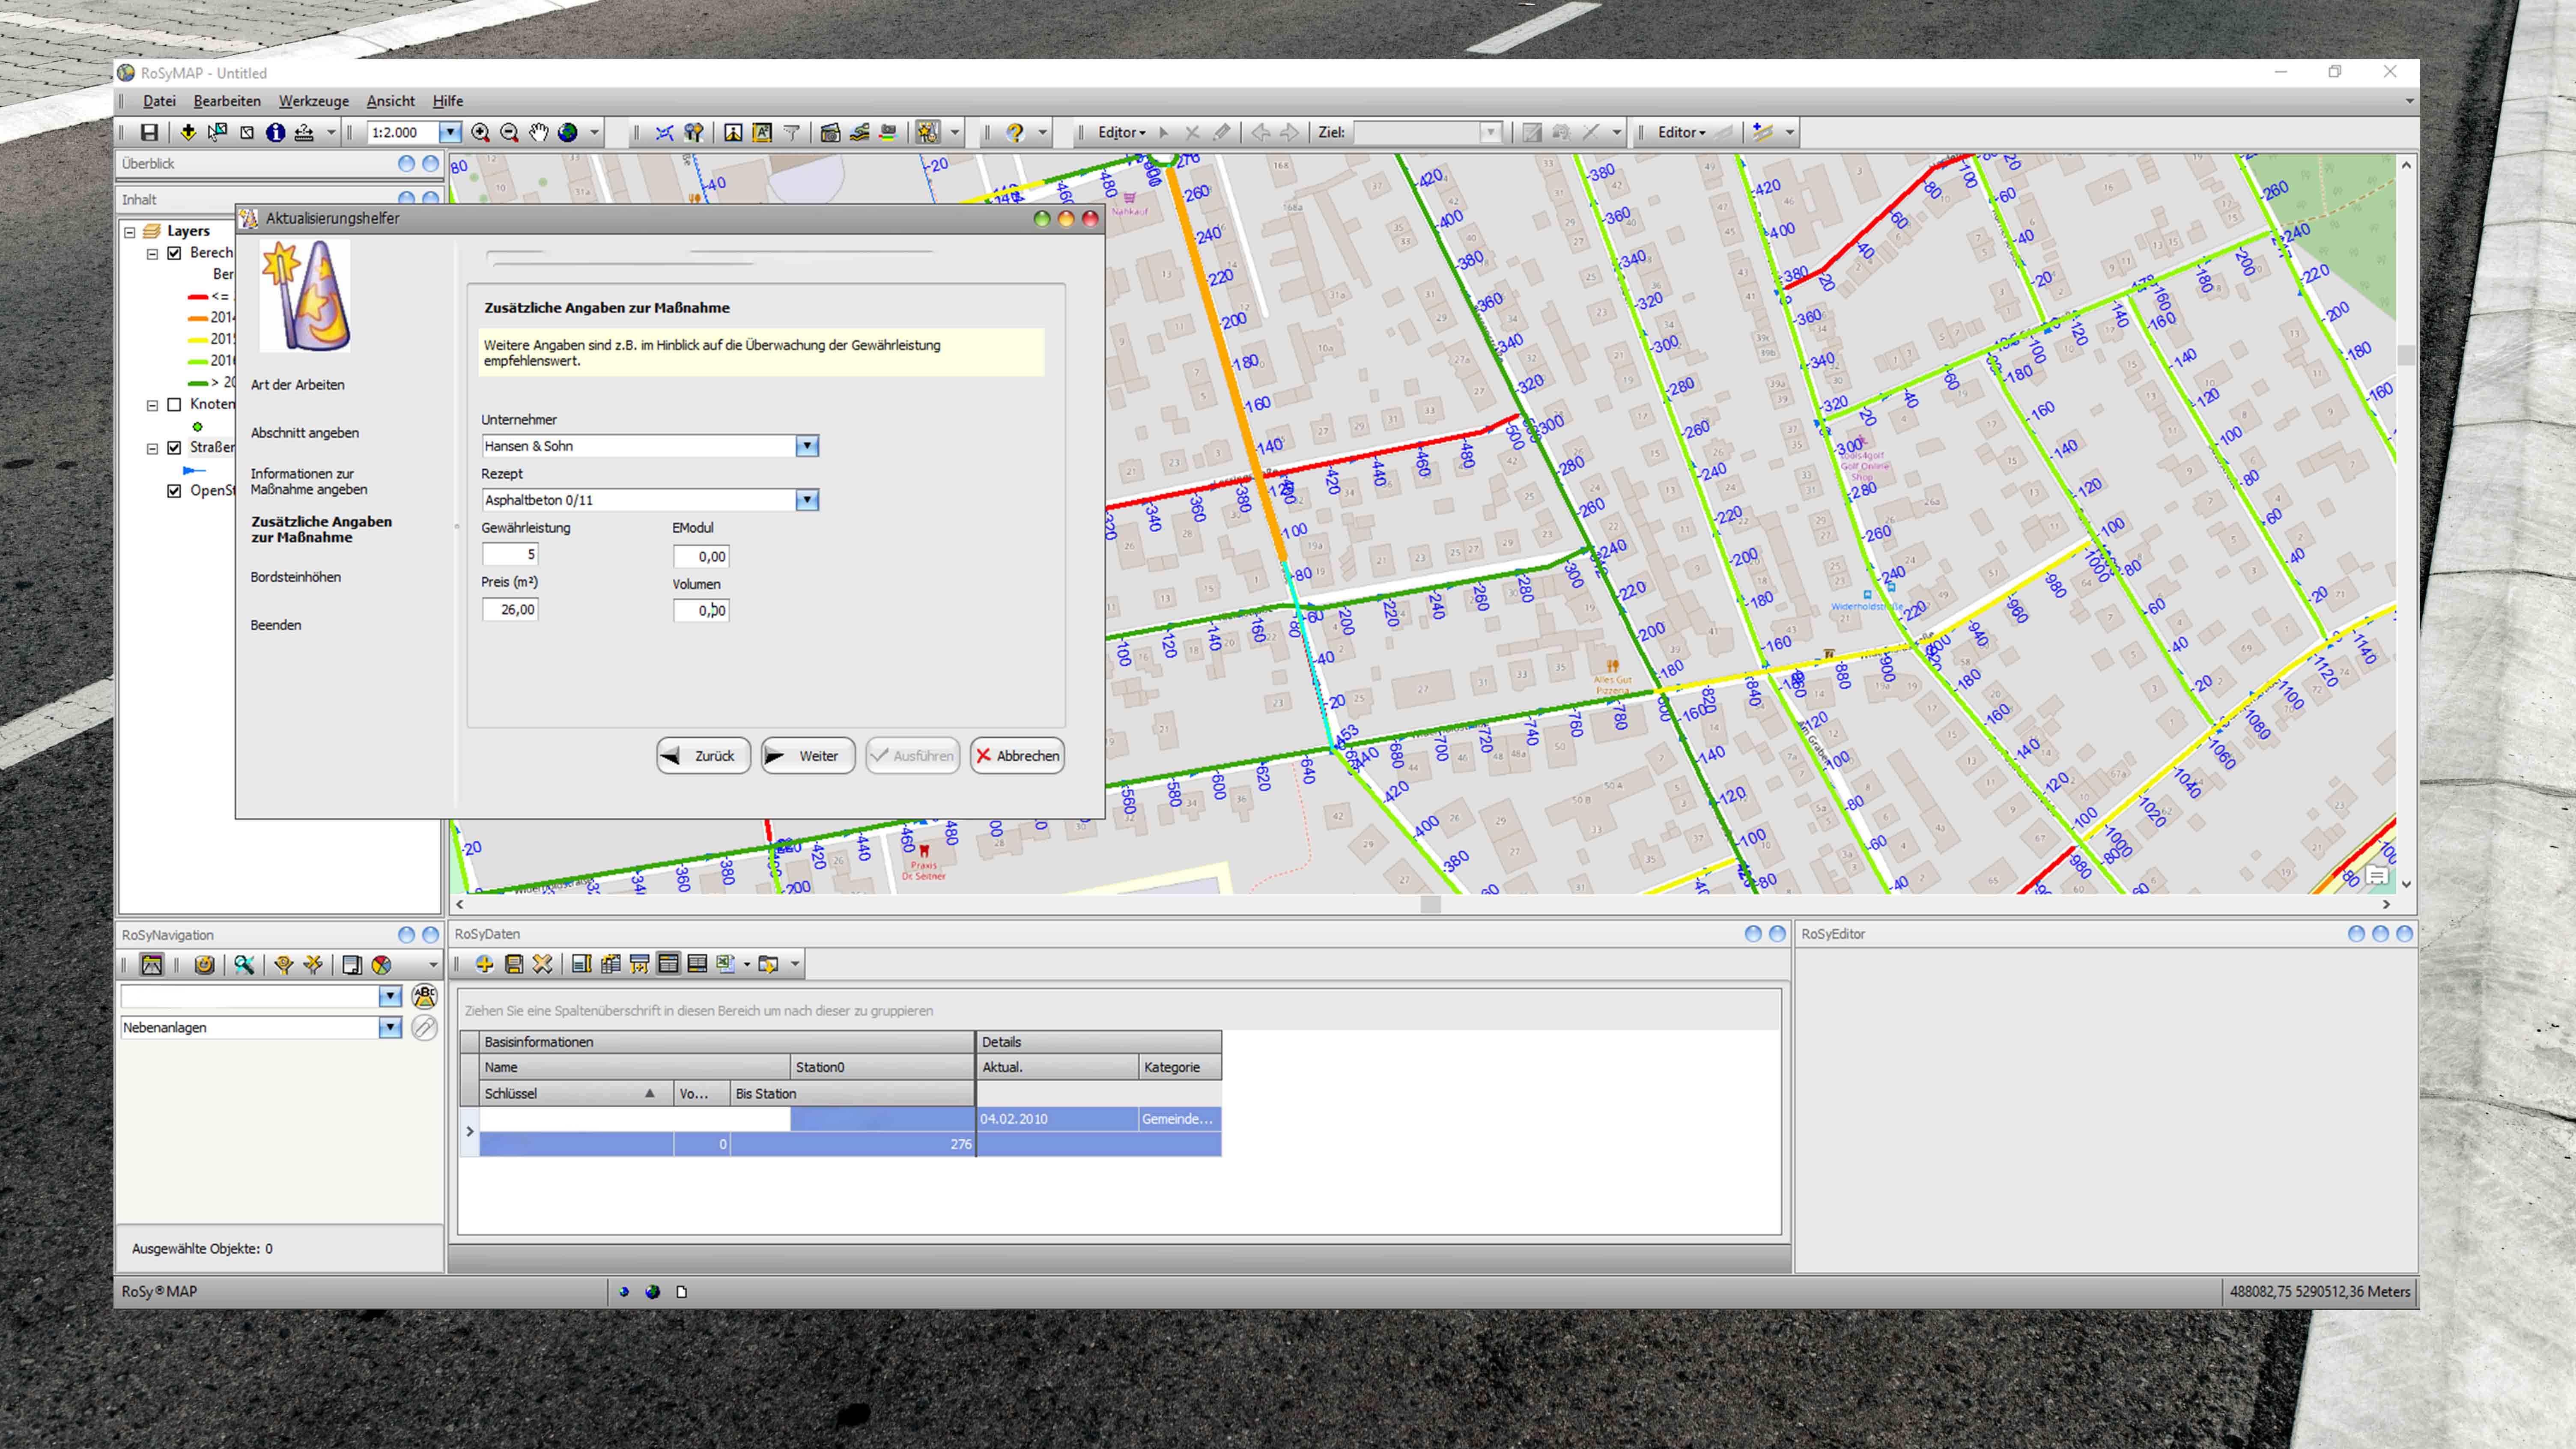
Task: Click the save disk icon in main toolbar
Action: 149,132
